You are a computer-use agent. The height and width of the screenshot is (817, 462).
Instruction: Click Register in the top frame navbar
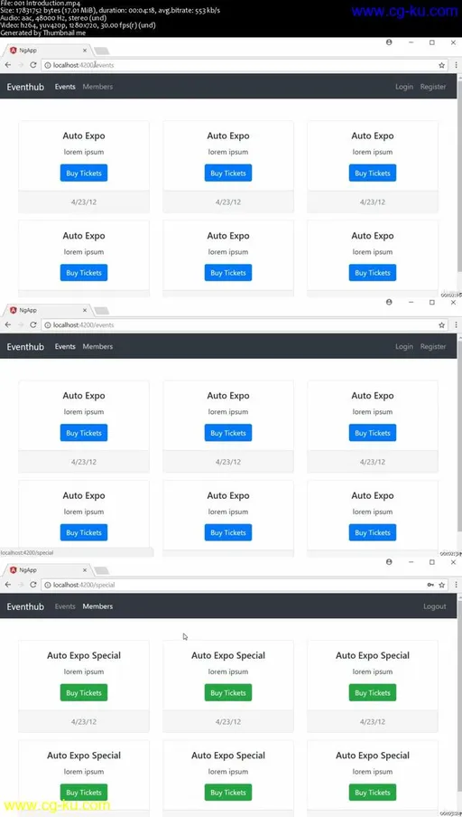click(433, 87)
